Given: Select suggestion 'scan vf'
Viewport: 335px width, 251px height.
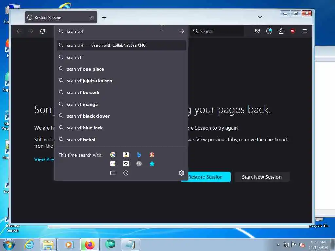Looking at the screenshot, I should 121,57.
